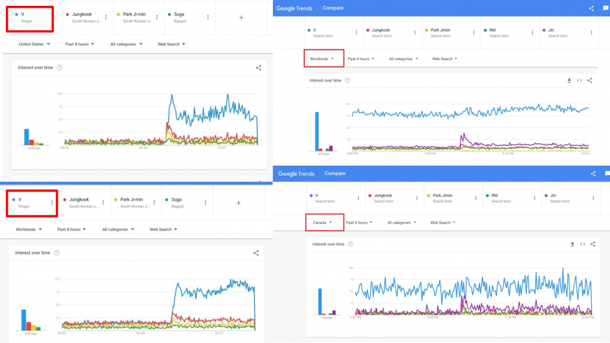Screen dimensions: 610x343
Task: Share the United States interest over time chart
Action: tap(259, 68)
